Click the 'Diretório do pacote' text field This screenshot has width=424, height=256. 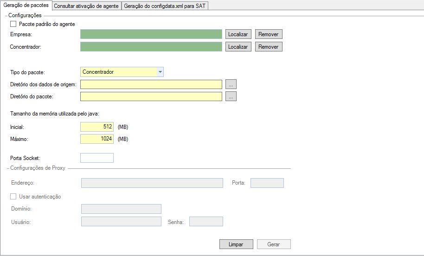point(151,96)
